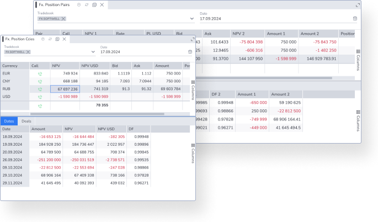
Task: Click help icon in Fx. Position Ccies titlebar
Action: 42,39
